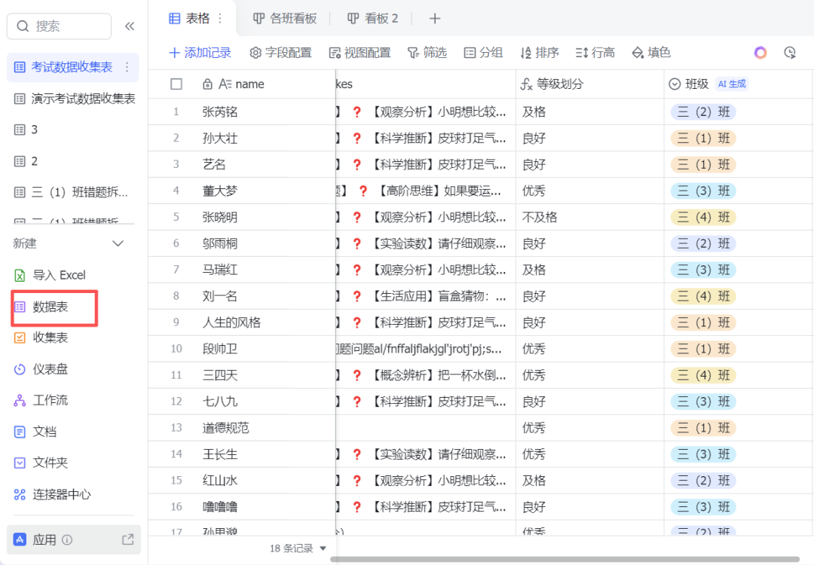Open the gradient color circle at top right
This screenshot has width=814, height=565.
[760, 53]
